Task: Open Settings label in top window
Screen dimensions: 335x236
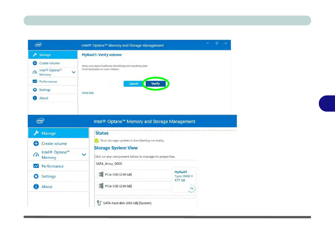Action: click(x=45, y=90)
